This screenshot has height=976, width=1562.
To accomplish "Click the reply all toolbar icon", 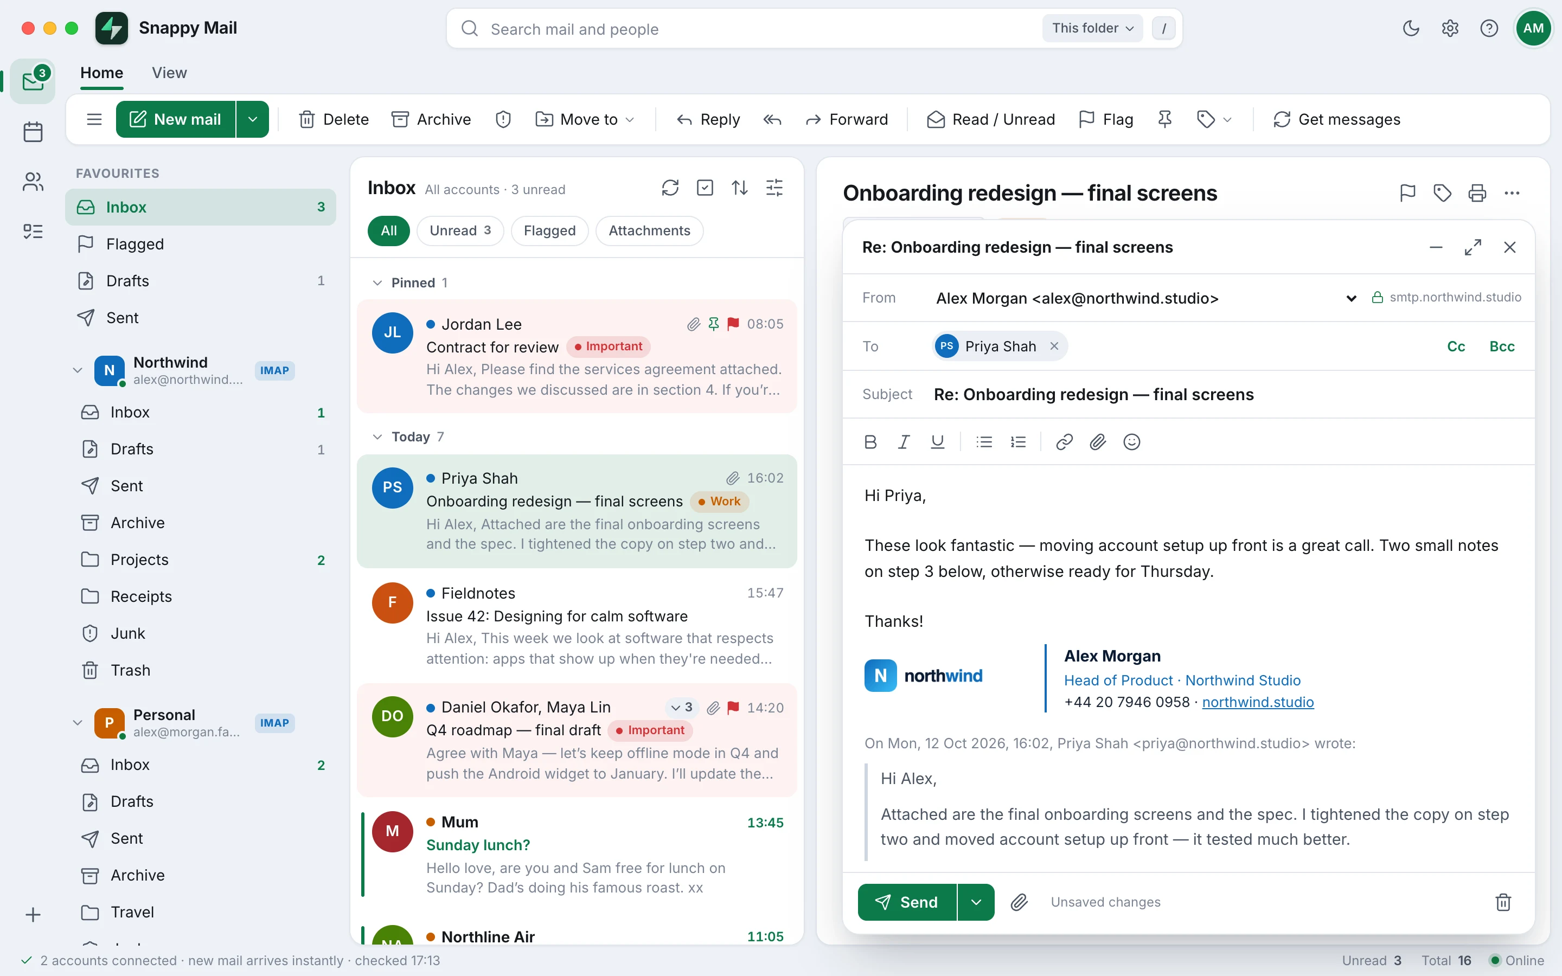I will 772,119.
